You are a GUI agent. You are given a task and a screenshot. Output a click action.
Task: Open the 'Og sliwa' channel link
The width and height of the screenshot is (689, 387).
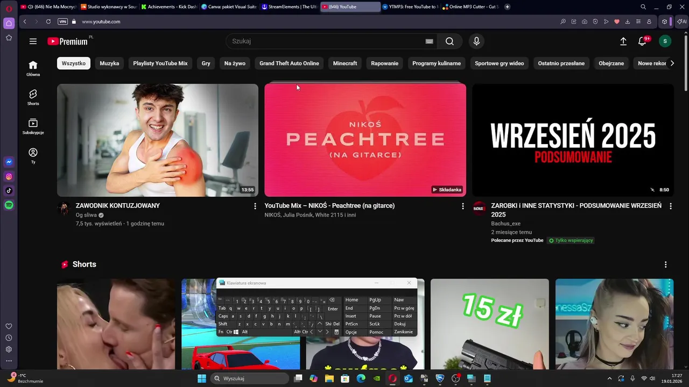click(x=86, y=215)
